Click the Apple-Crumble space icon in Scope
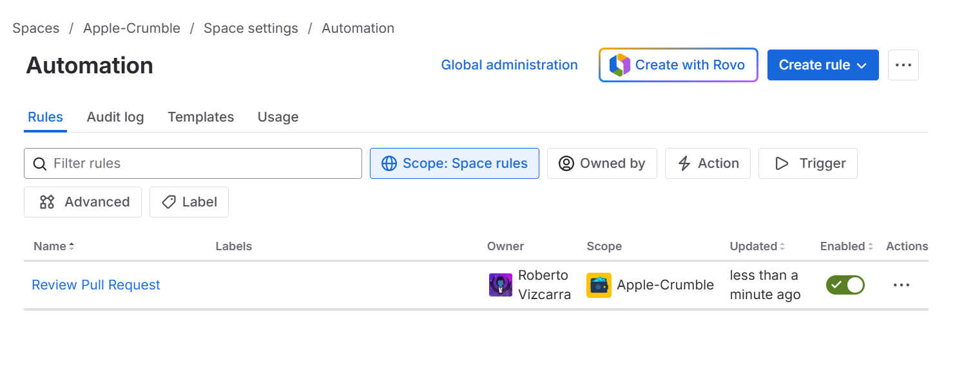This screenshot has height=375, width=955. [x=599, y=285]
